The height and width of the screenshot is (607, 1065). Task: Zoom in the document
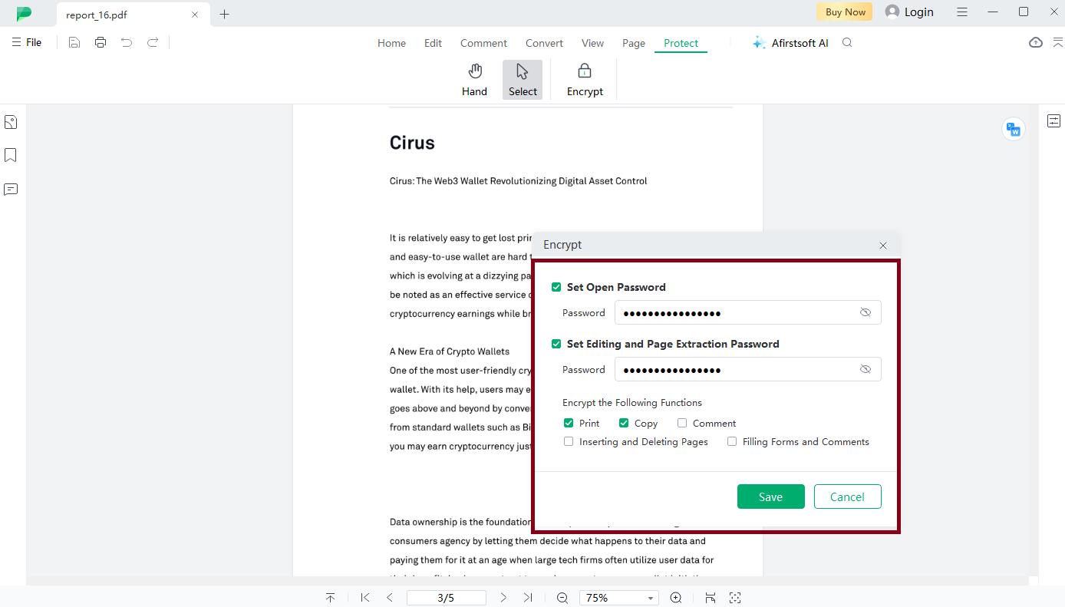pos(676,598)
